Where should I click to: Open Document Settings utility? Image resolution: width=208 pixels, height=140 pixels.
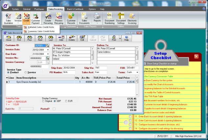coord(121,19)
